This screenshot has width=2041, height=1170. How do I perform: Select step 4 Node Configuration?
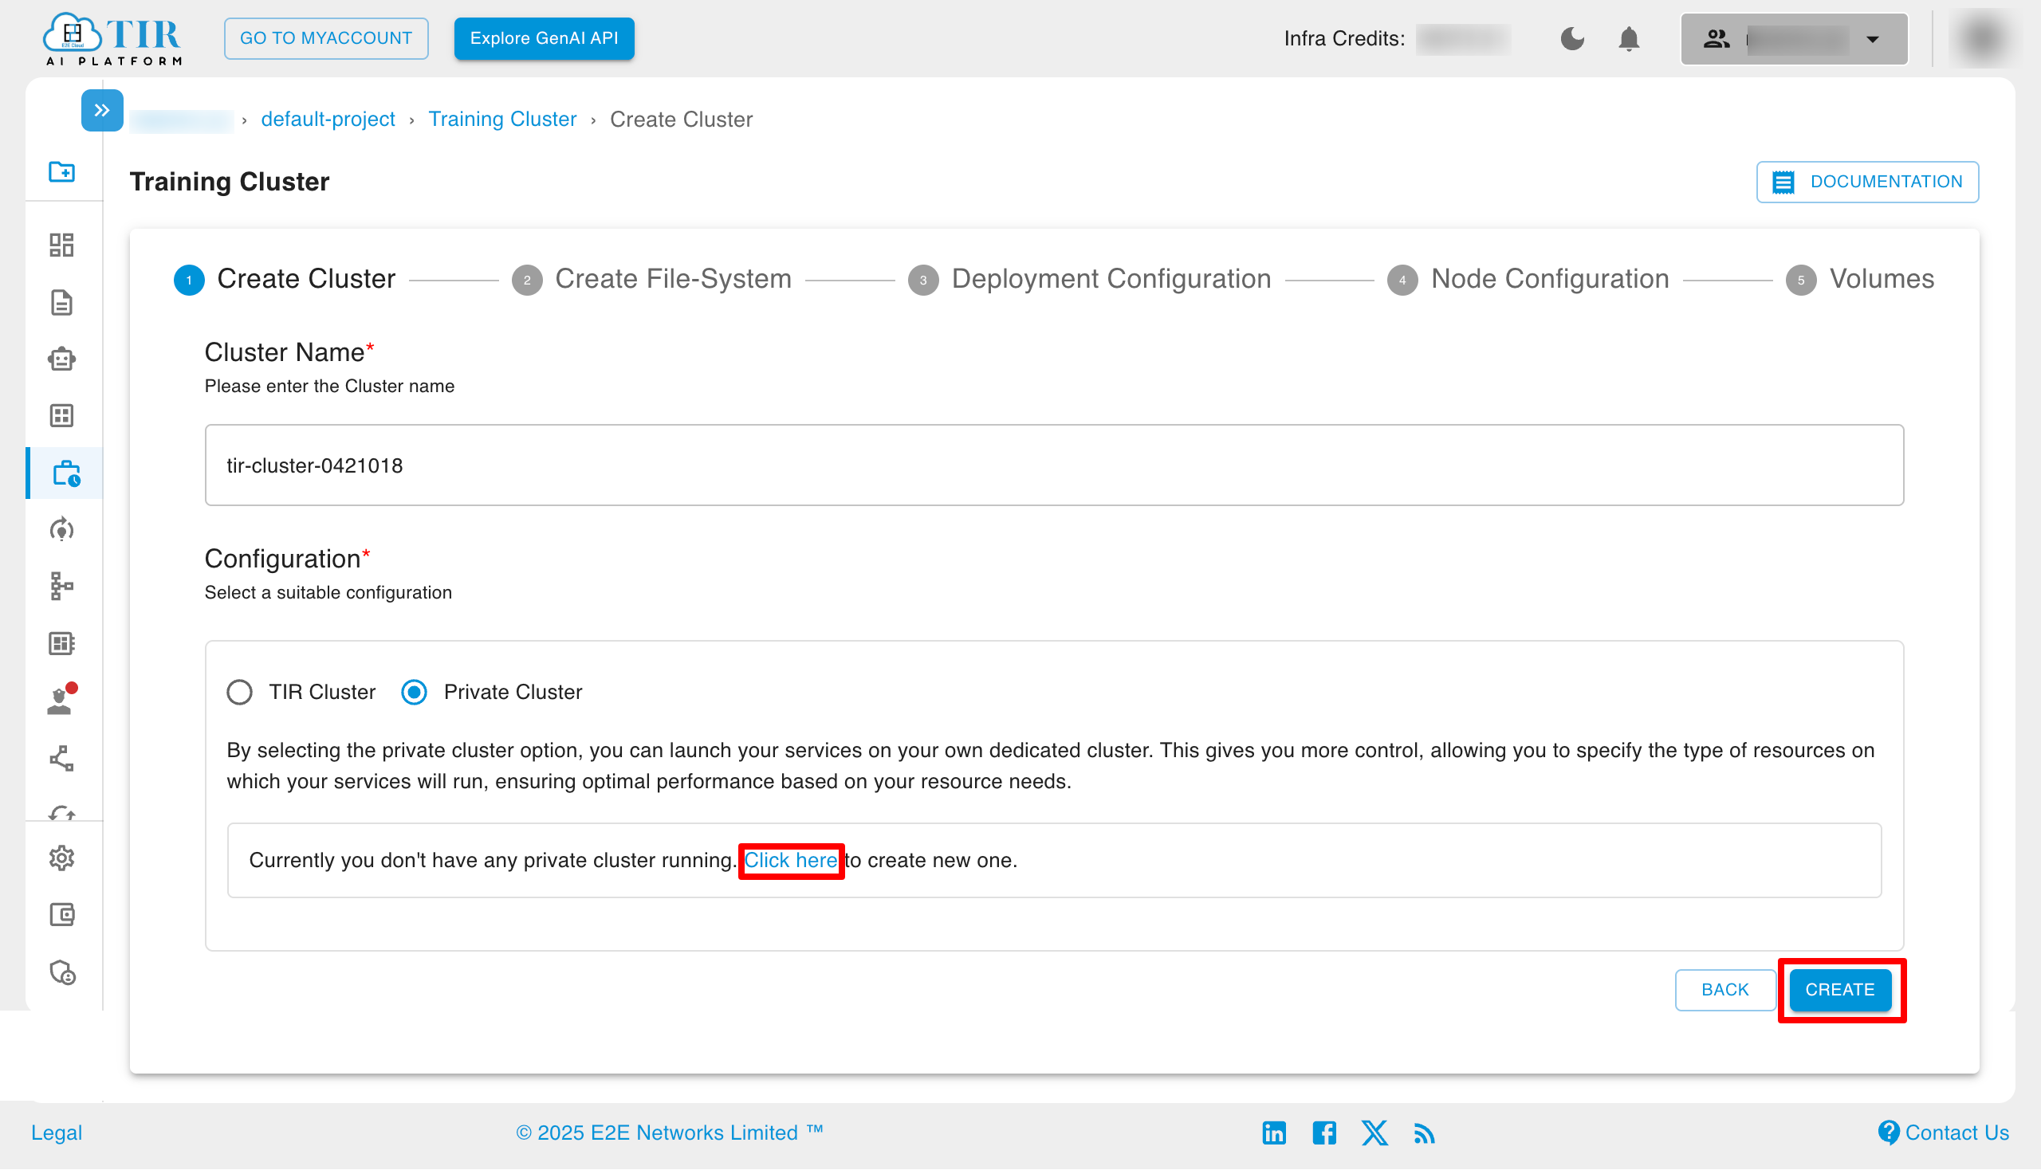[x=1528, y=279]
